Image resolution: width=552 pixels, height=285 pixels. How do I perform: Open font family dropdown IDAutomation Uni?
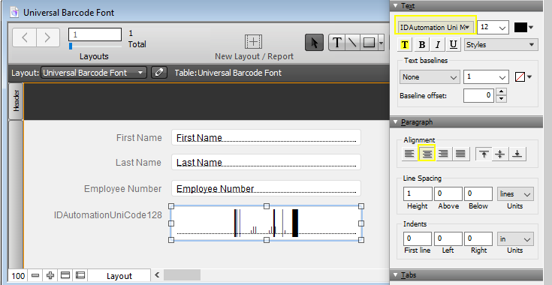tap(436, 27)
